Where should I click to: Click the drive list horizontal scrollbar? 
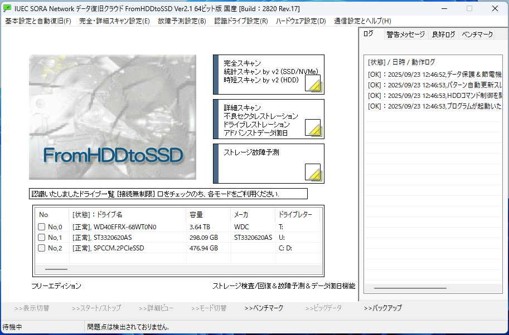click(x=56, y=269)
